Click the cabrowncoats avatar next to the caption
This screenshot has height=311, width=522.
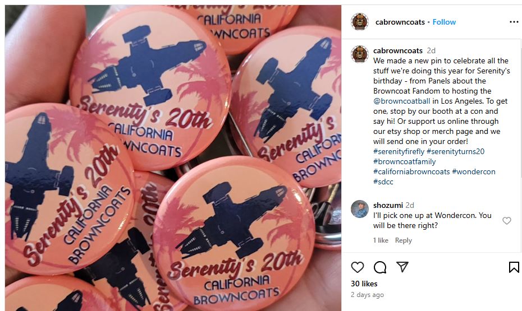[360, 54]
